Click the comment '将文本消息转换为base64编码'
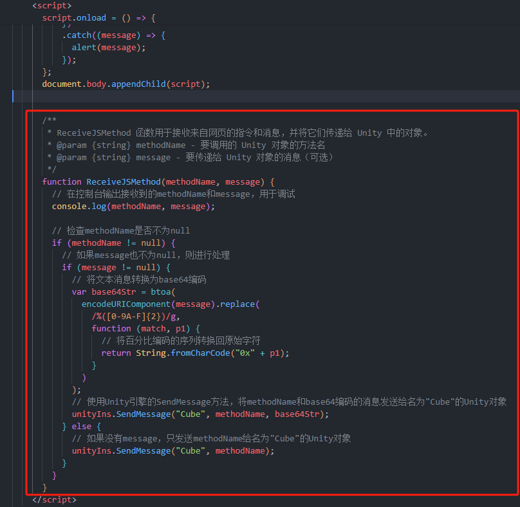The height and width of the screenshot is (507, 520). tap(139, 280)
